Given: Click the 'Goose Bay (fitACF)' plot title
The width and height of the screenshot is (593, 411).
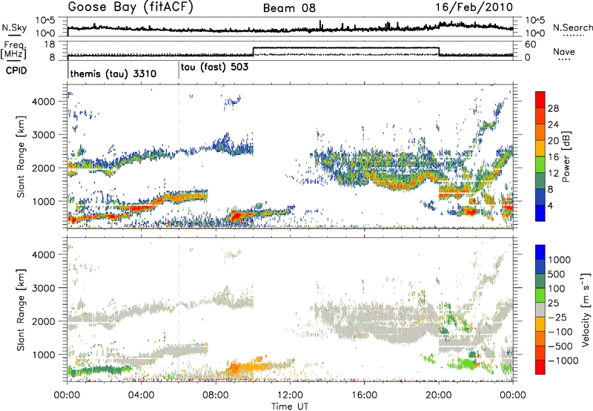Looking at the screenshot, I should 130,7.
